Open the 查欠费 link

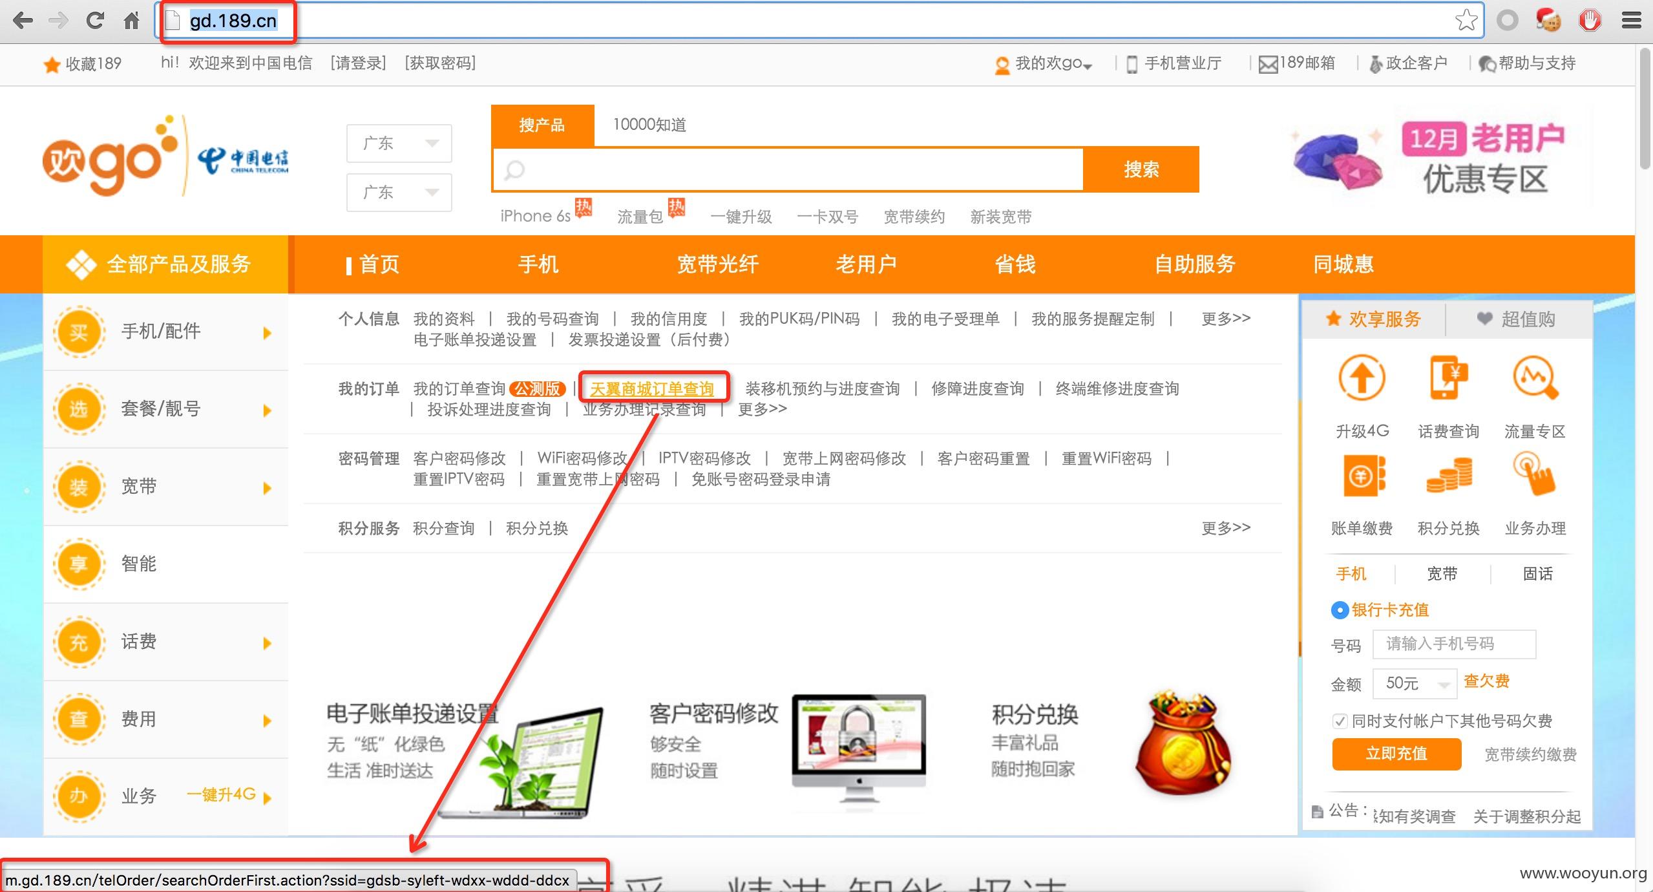[1486, 681]
